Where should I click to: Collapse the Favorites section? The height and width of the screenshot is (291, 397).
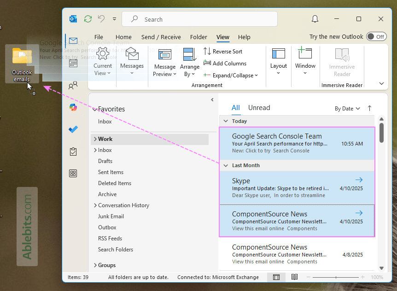tap(95, 109)
